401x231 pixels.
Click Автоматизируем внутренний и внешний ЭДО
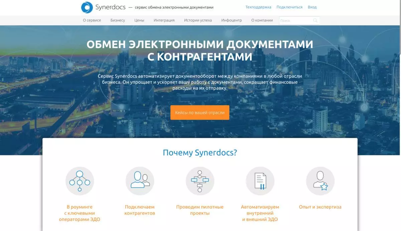pyautogui.click(x=260, y=213)
